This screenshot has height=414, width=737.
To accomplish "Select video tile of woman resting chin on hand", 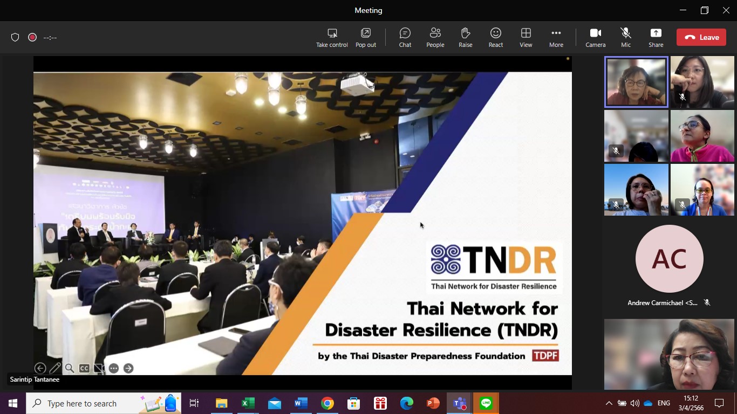I will pos(702,82).
